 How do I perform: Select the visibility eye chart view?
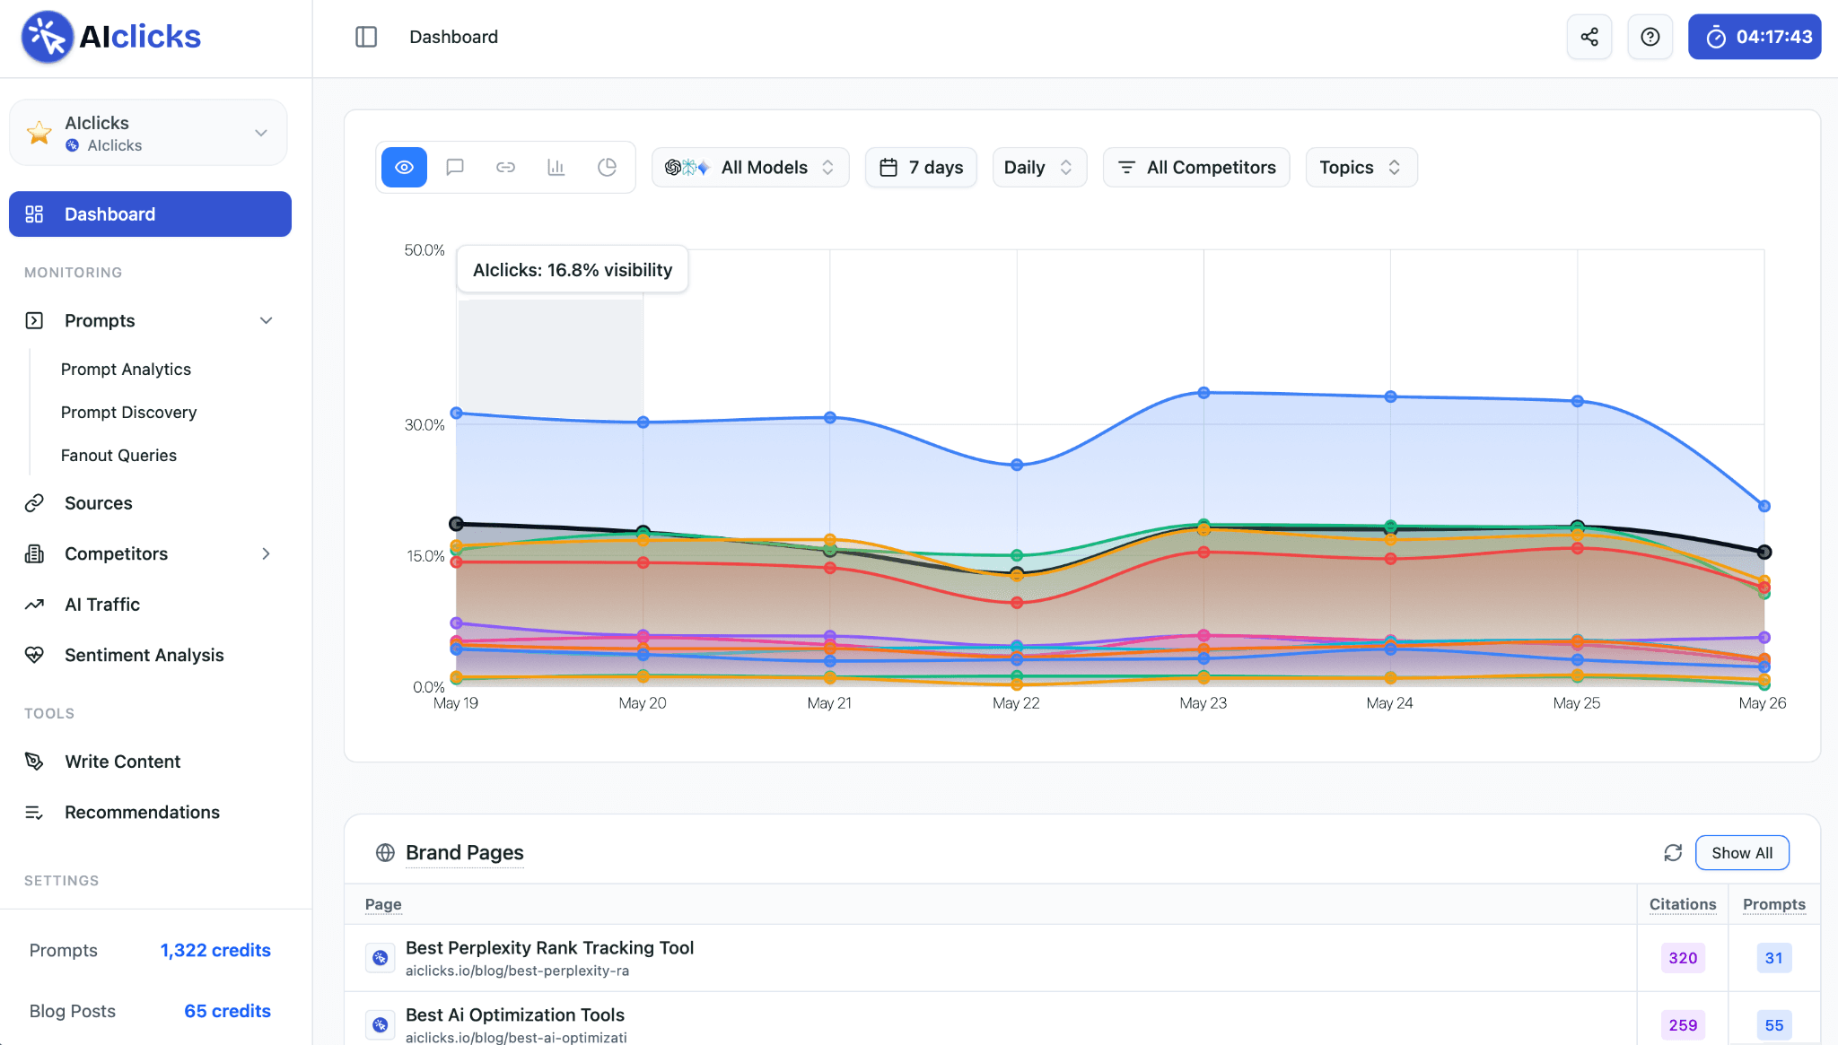click(x=404, y=168)
